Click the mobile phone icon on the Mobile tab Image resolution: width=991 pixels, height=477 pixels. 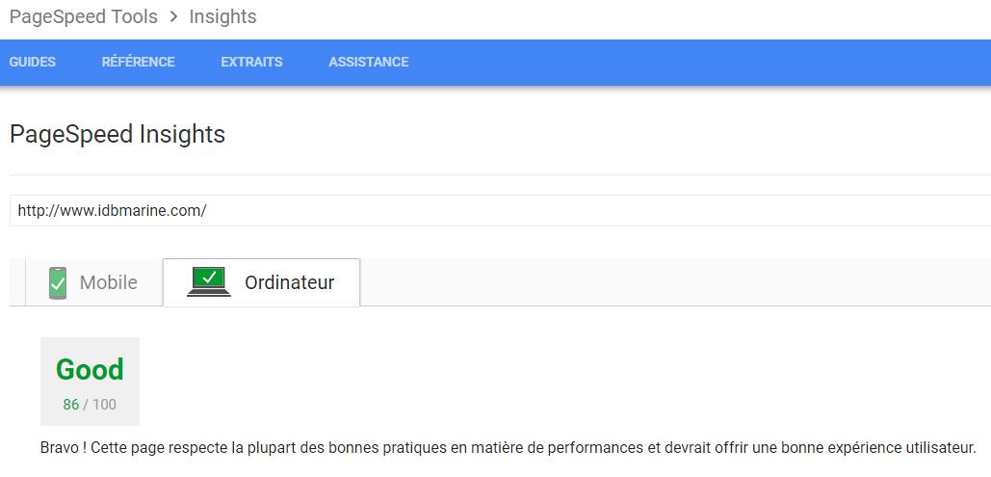click(x=58, y=283)
